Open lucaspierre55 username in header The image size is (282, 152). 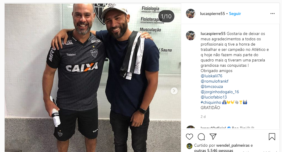pyautogui.click(x=212, y=14)
